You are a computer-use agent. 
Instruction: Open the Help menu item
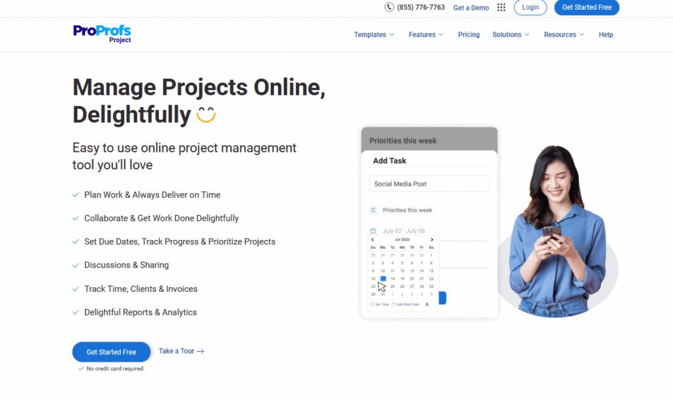pyautogui.click(x=605, y=35)
